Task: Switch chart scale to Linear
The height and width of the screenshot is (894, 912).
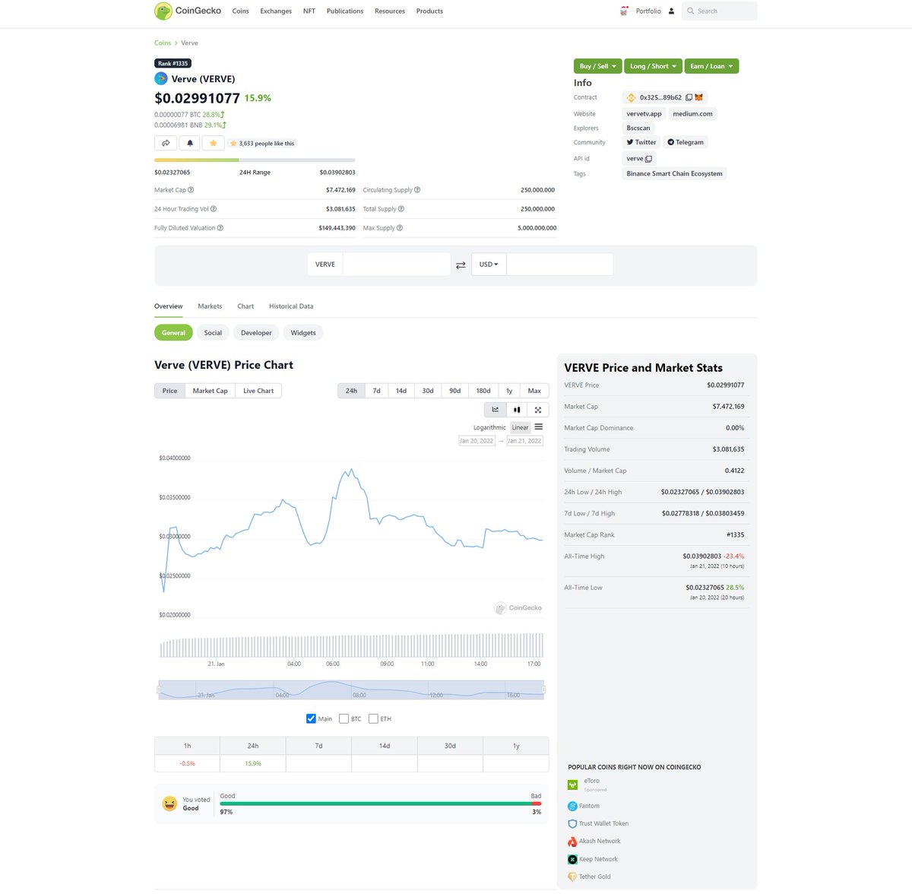Action: coord(520,427)
